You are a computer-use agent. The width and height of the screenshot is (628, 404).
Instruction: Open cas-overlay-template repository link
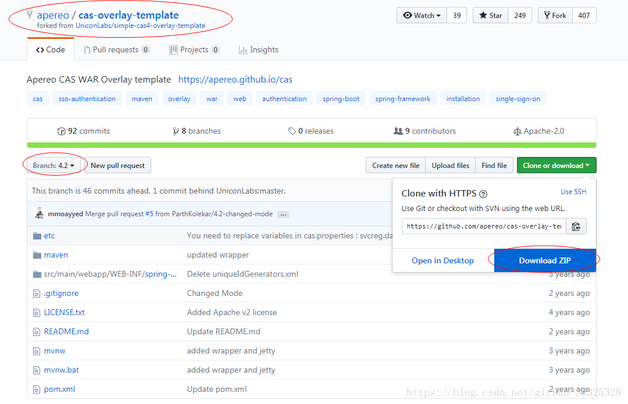coord(129,15)
